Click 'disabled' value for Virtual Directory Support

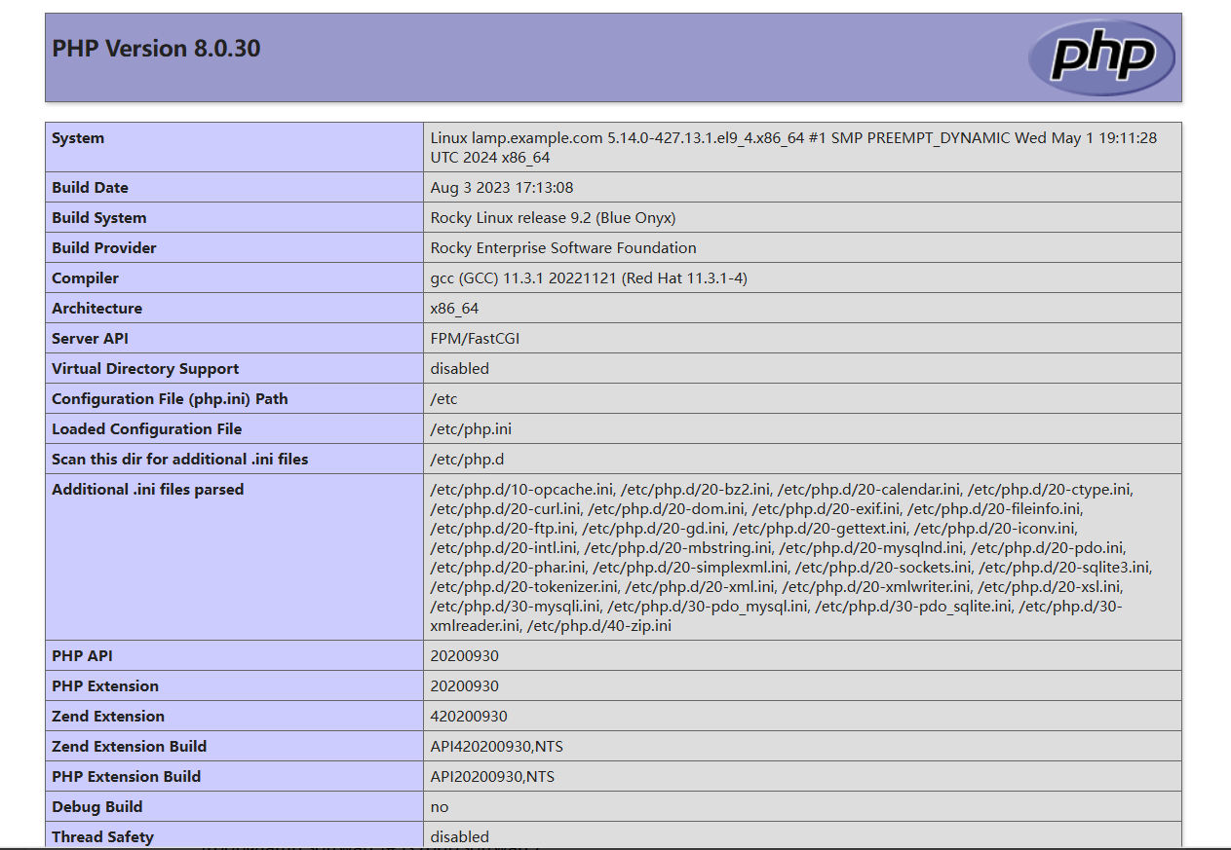[460, 369]
